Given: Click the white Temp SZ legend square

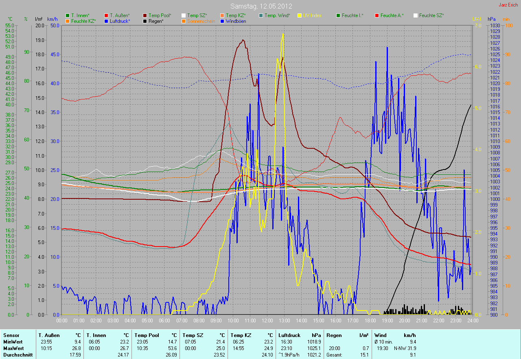Looking at the screenshot, I should click(183, 15).
